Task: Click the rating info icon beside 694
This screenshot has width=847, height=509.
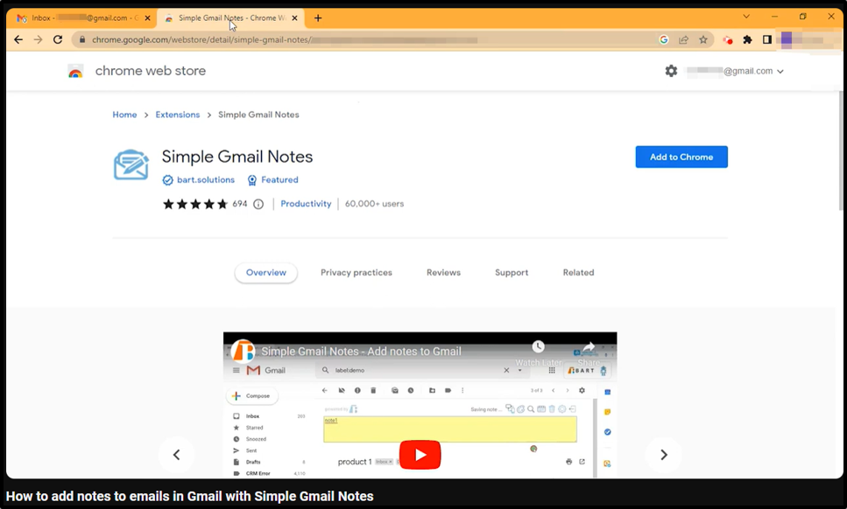Action: click(x=258, y=204)
